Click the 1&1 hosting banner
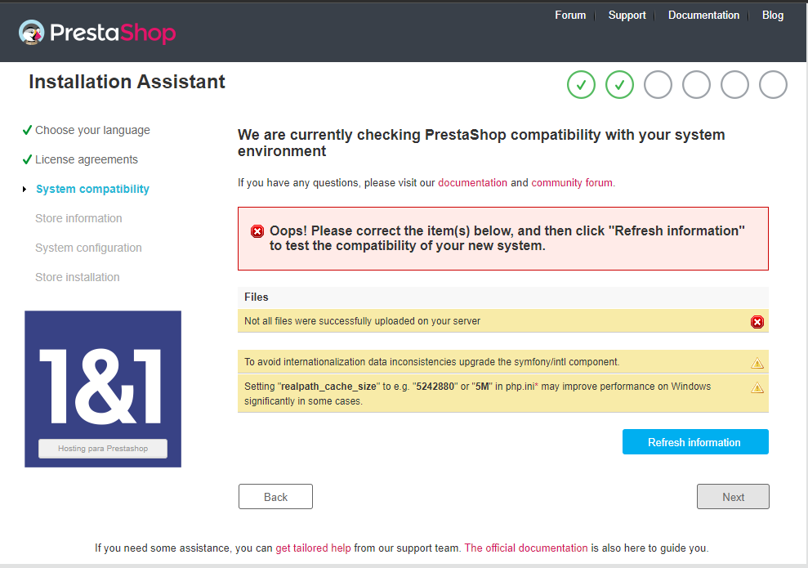This screenshot has width=808, height=568. pos(103,388)
